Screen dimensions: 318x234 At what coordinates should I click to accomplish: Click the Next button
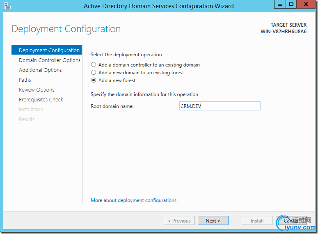pos(213,220)
